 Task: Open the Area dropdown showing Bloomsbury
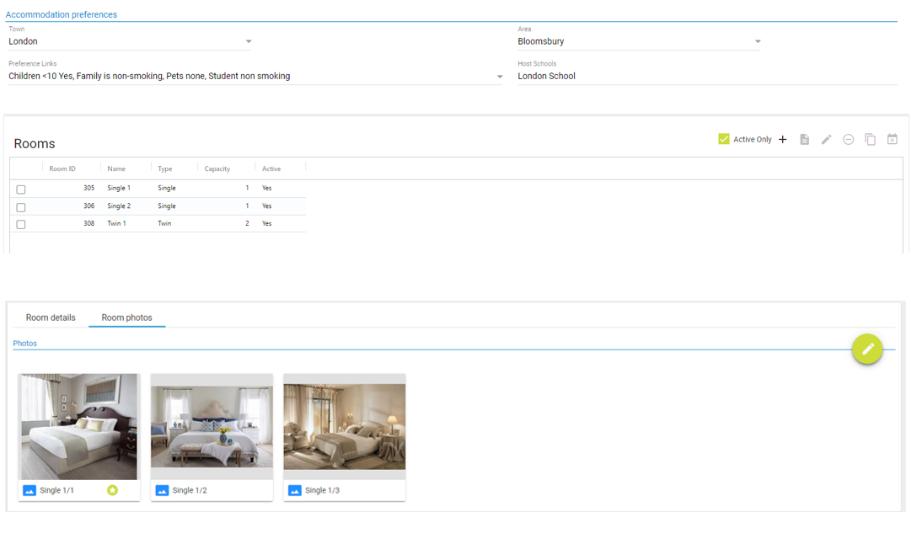(639, 41)
